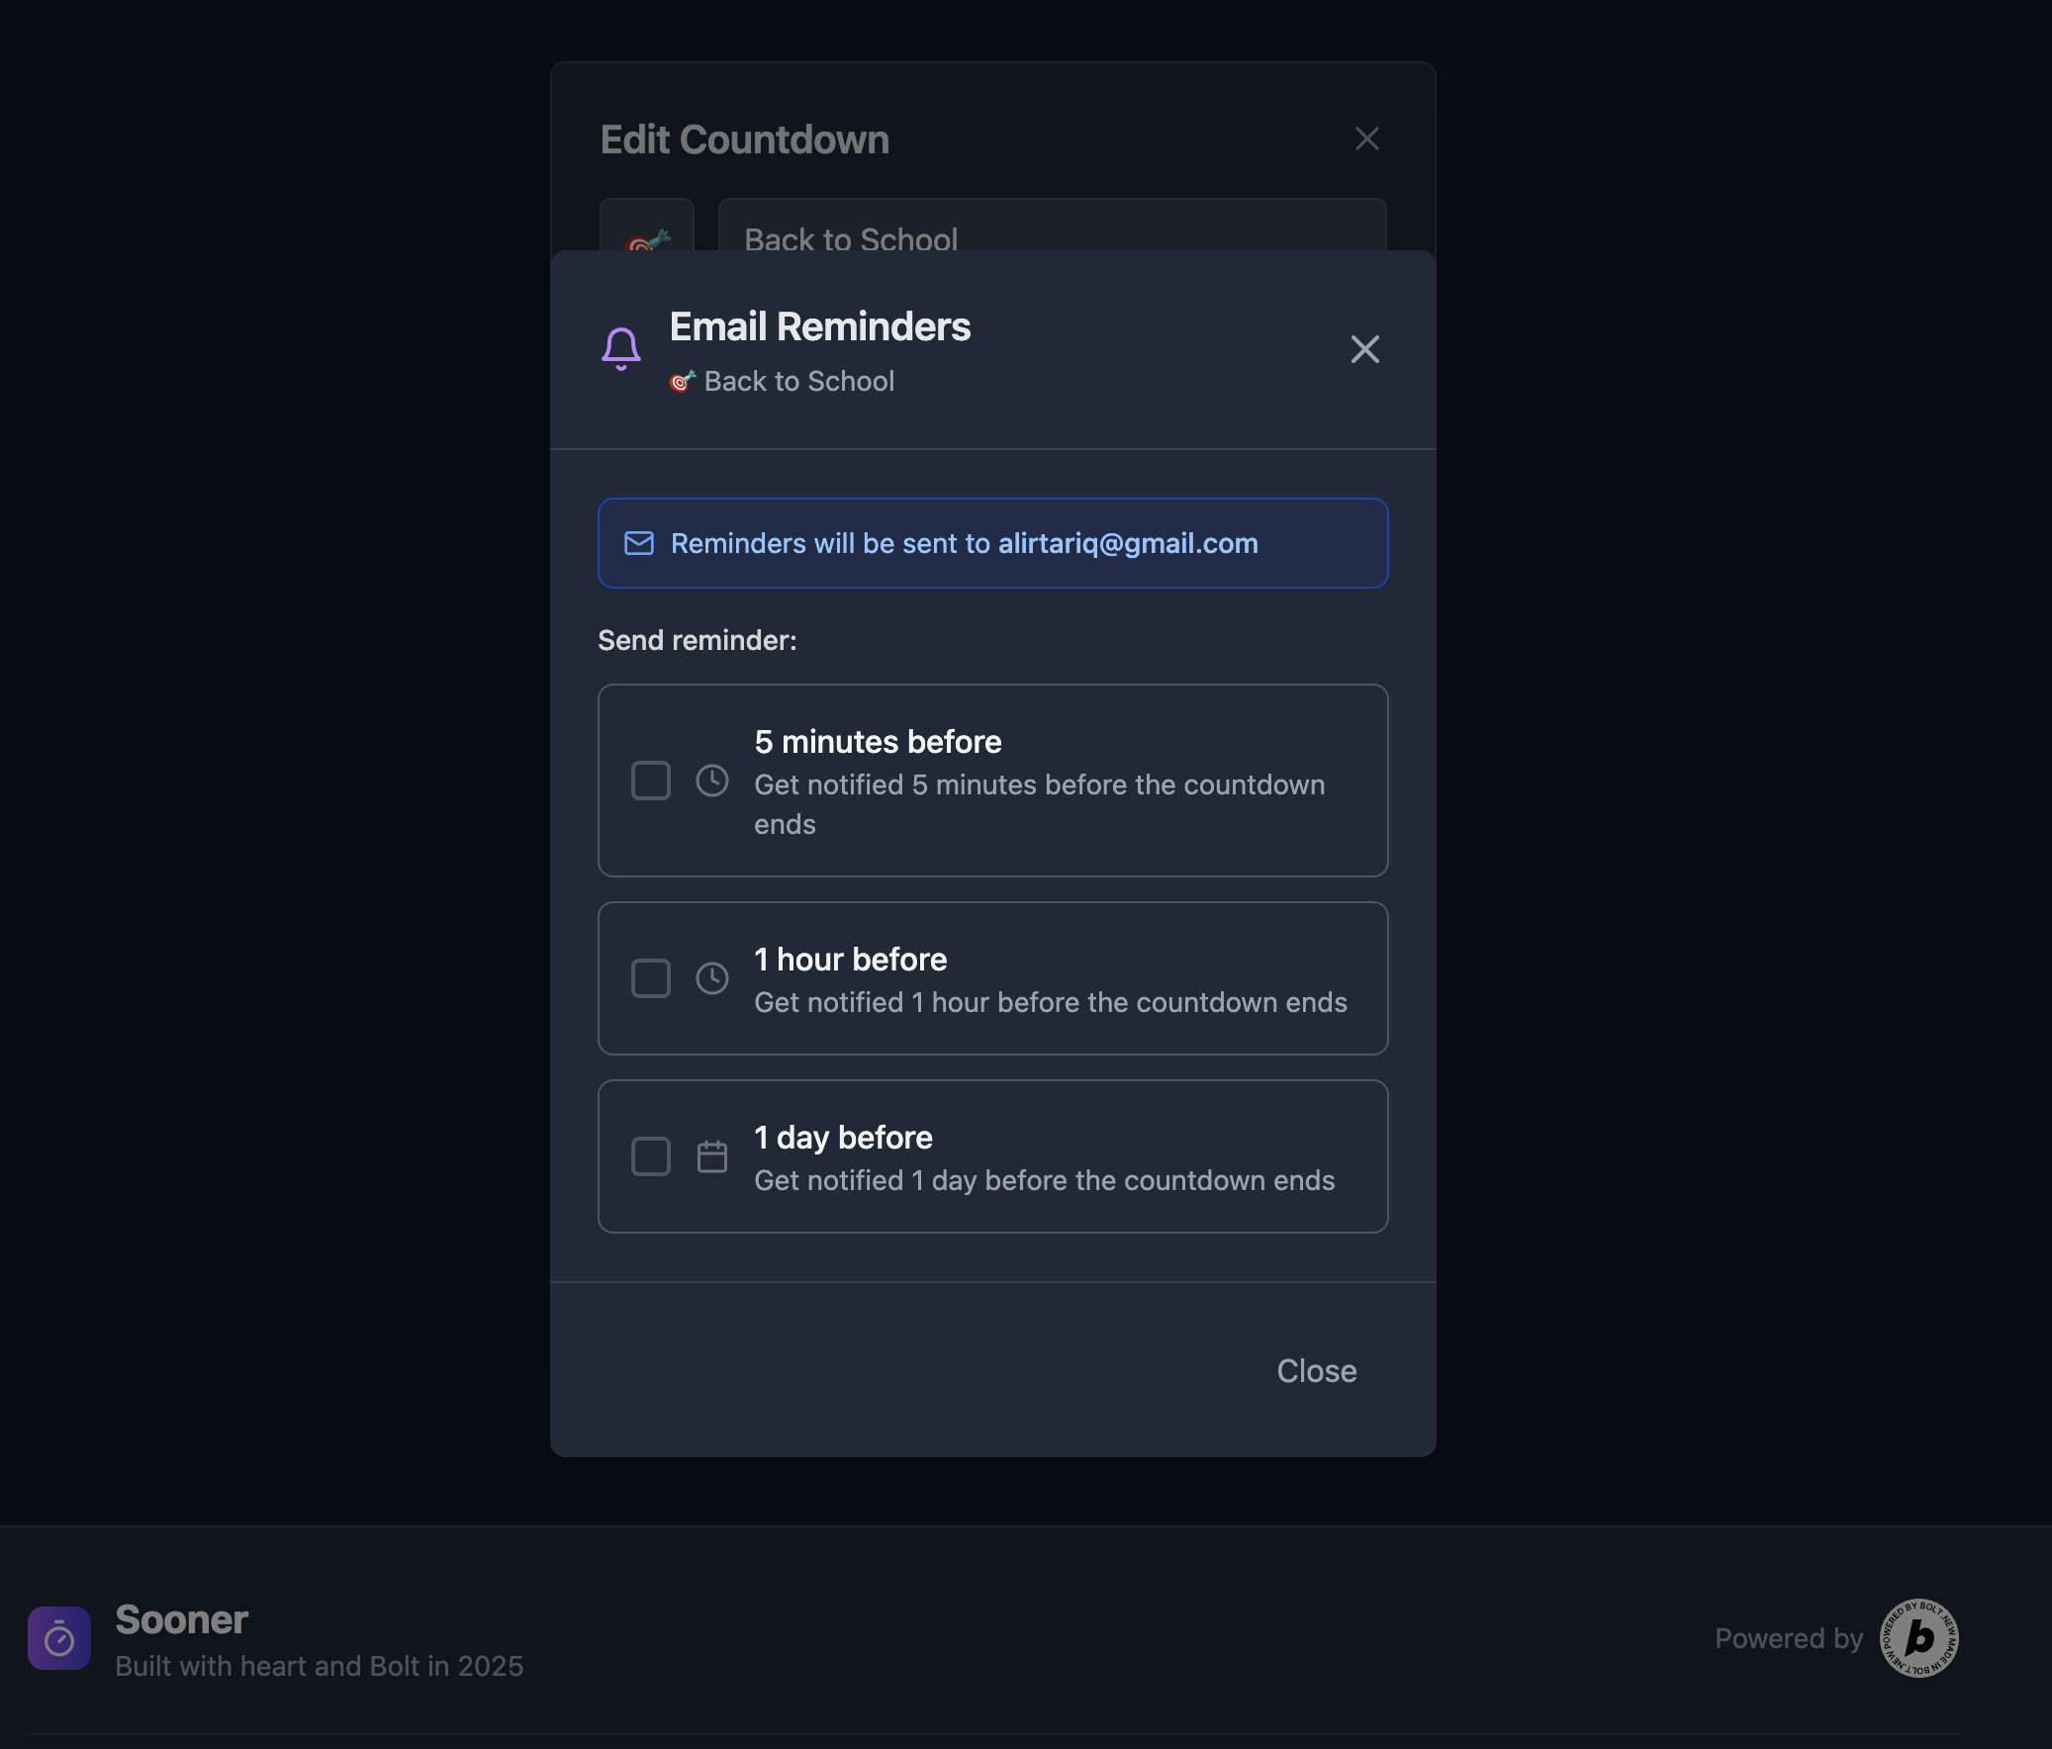2052x1749 pixels.
Task: Click the alirtariq@gmail.com email address
Action: pyautogui.click(x=1127, y=543)
